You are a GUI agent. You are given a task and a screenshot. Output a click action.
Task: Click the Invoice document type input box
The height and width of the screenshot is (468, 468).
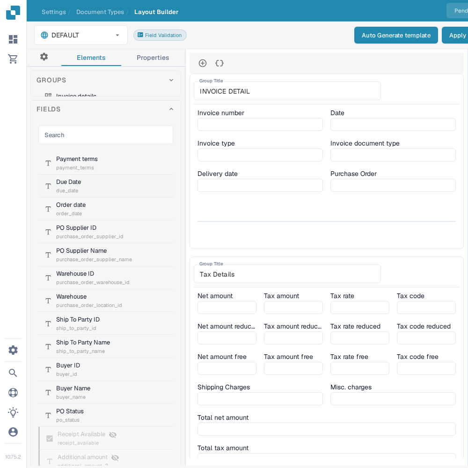coord(393,155)
